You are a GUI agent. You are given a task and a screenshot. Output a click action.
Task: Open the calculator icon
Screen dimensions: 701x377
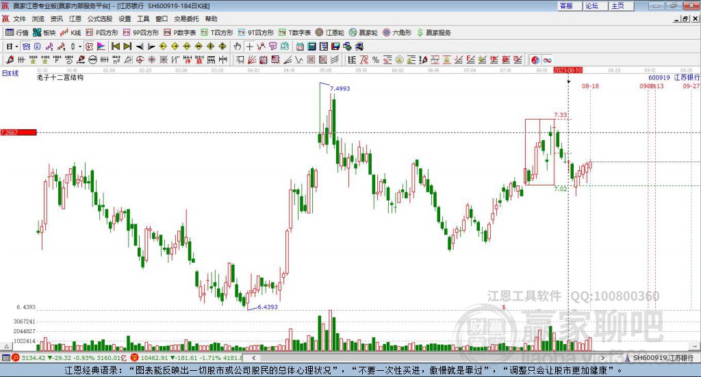pos(311,47)
